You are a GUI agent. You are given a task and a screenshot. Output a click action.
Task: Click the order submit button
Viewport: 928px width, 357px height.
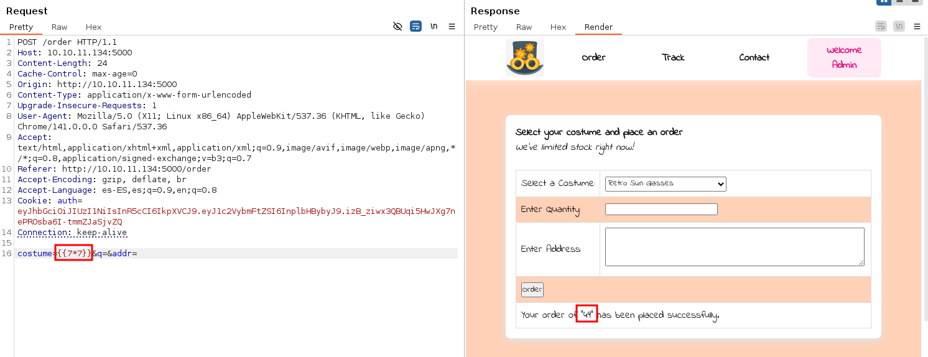pos(532,289)
